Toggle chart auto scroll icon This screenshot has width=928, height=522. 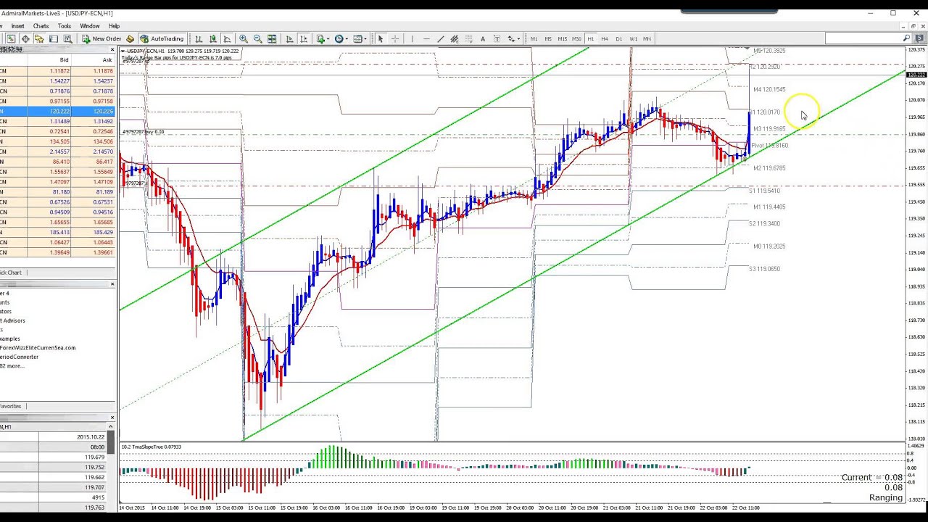tap(289, 38)
